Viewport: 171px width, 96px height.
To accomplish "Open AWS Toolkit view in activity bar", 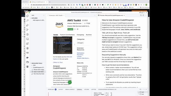I will pyautogui.click(x=28, y=53).
